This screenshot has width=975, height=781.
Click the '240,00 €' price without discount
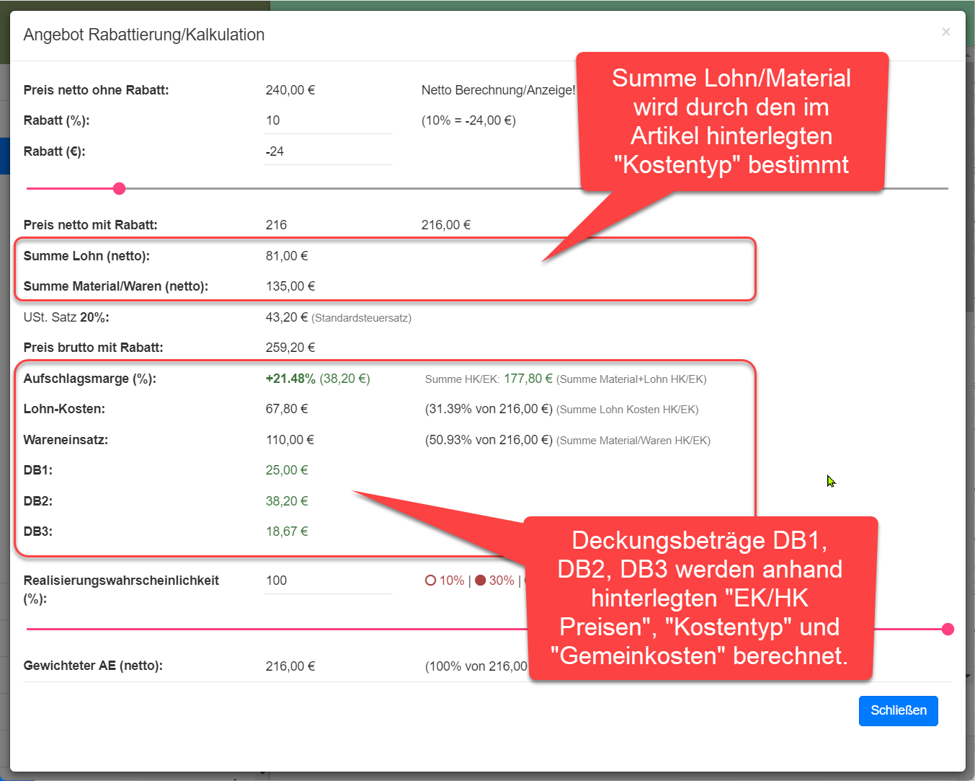[x=290, y=90]
